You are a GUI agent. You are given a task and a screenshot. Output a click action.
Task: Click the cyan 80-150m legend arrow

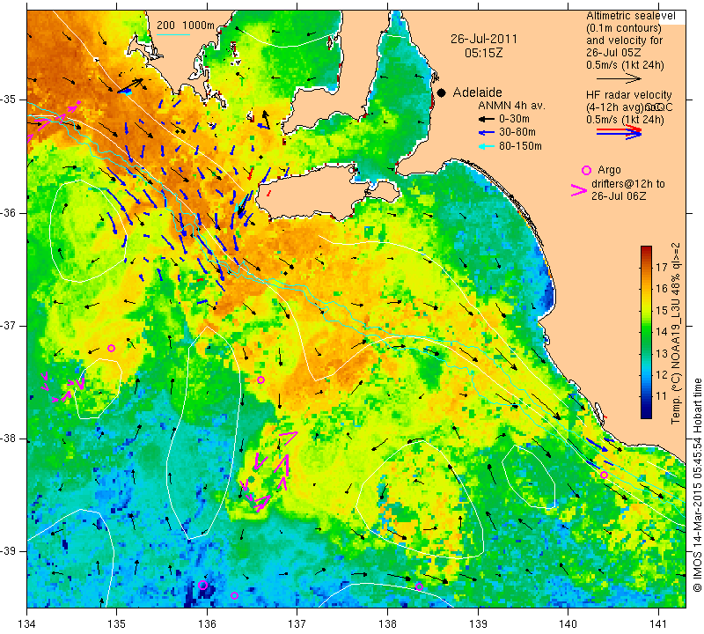(487, 146)
